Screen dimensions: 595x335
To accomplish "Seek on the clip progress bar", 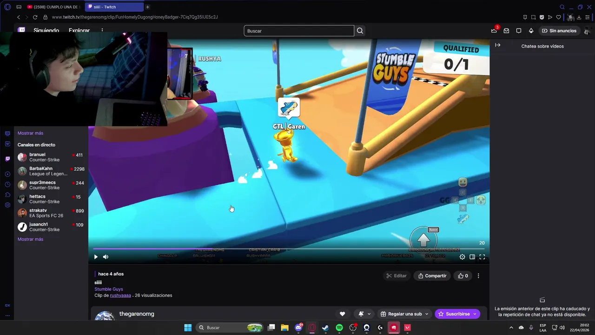I will coord(289,249).
